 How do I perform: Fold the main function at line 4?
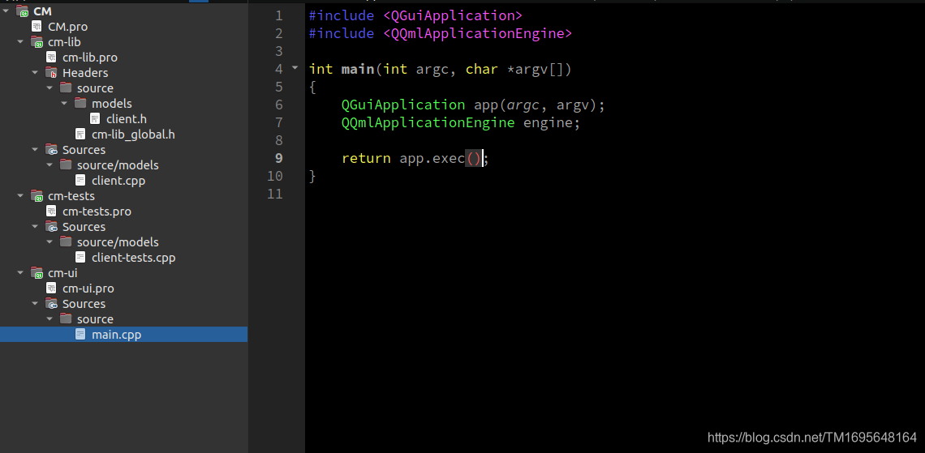295,68
